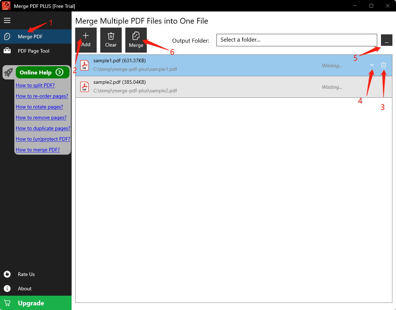Viewport: 396px width, 310px height.
Task: Delete sample2.pdf using its trash icon
Action: click(383, 87)
